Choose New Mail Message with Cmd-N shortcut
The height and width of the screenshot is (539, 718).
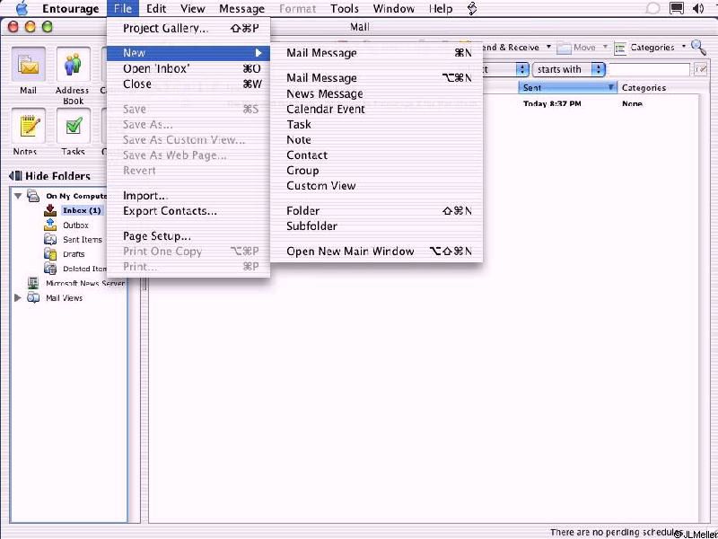coord(376,53)
